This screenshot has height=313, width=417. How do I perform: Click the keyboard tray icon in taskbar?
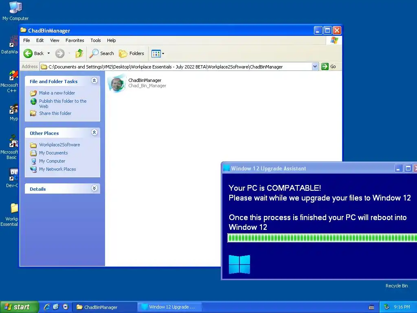371,307
